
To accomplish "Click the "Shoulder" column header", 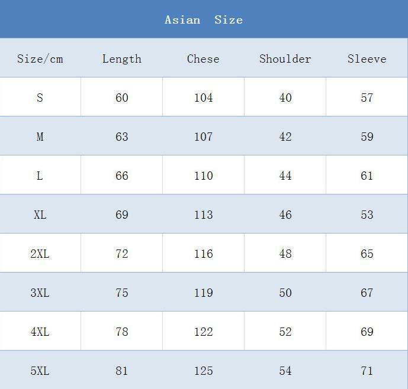I will coord(285,59).
